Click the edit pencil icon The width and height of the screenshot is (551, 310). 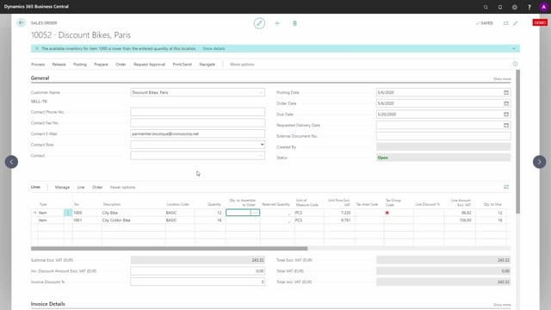[259, 23]
